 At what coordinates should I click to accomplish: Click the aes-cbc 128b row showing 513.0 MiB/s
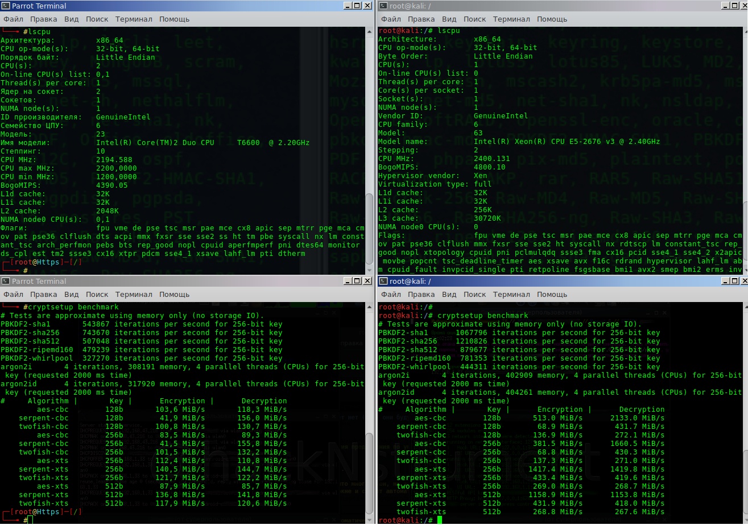click(539, 418)
